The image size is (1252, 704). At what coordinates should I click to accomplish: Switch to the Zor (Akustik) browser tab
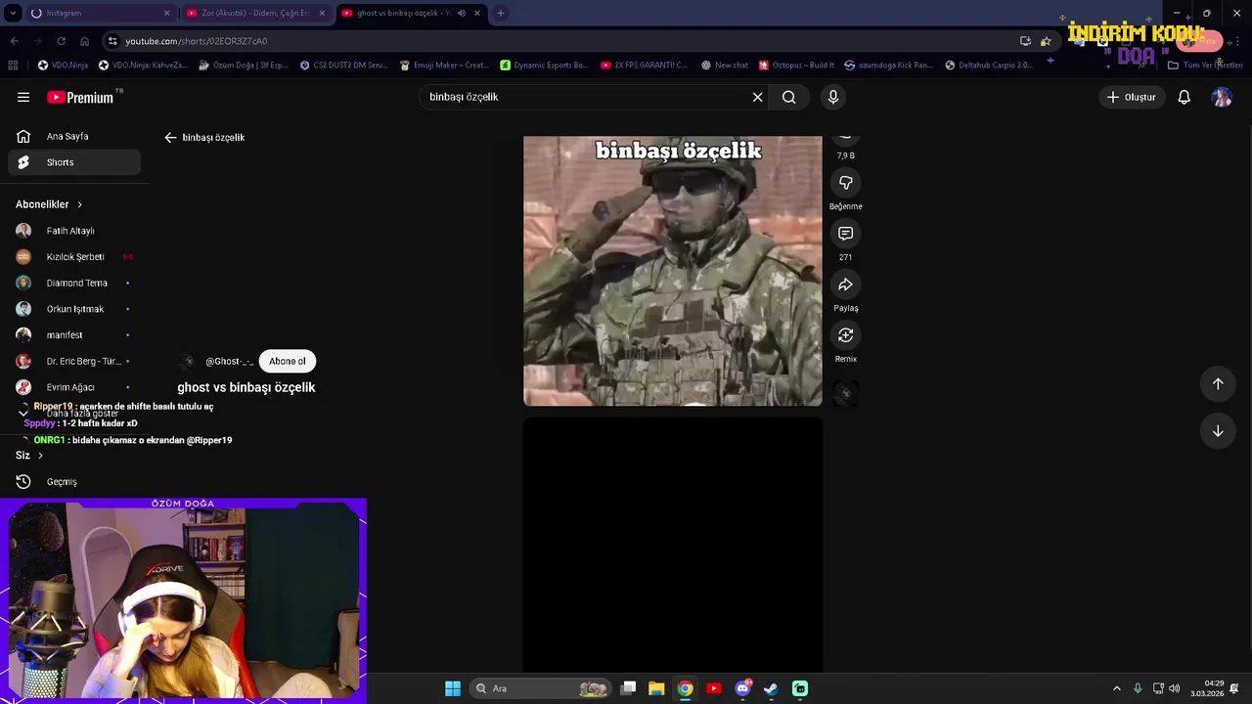click(254, 13)
